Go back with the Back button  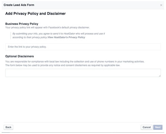[x=8, y=127]
